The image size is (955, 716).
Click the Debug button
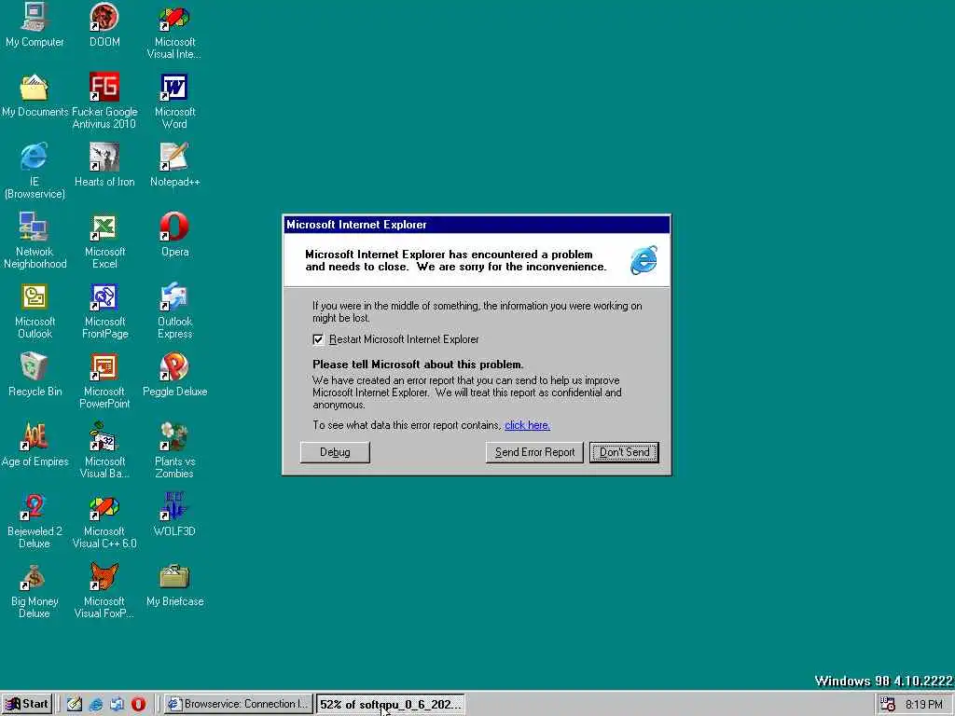tap(335, 452)
